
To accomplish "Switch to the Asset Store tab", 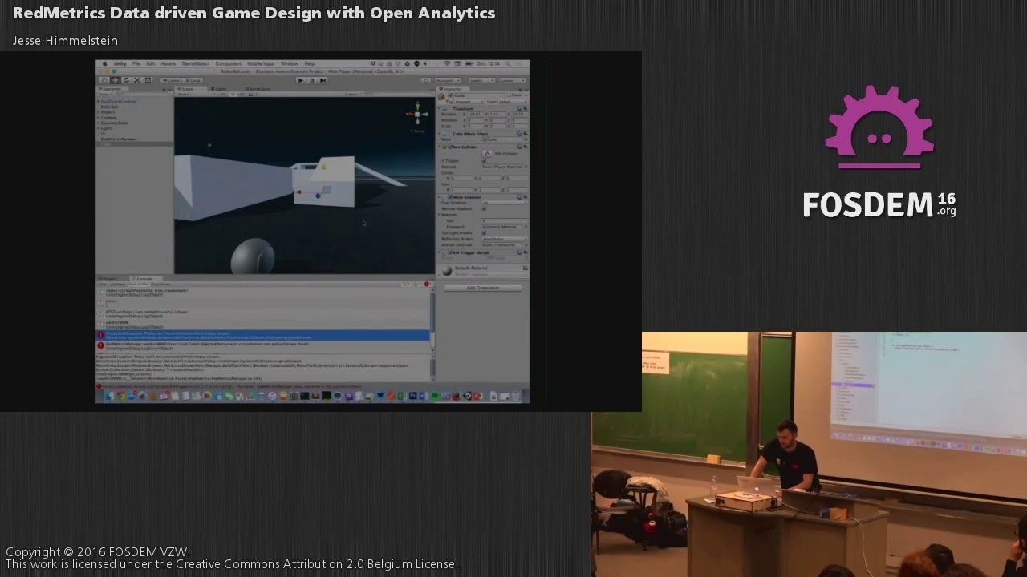I will (x=258, y=89).
